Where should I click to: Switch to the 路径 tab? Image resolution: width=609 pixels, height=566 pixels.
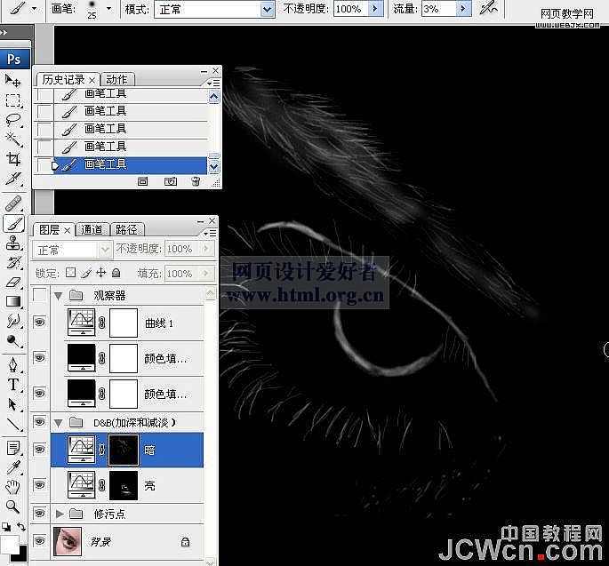(x=126, y=230)
